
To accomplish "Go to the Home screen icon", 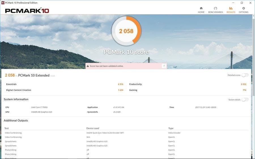I will click(x=201, y=9).
